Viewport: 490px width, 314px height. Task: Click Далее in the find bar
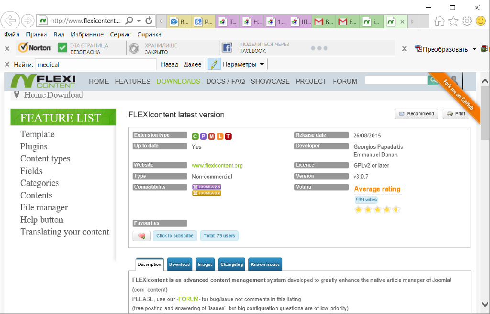click(192, 64)
